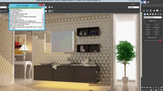The height and width of the screenshot is (91, 163).
Task: Click the Maximize Viewport toggle icon
Action: (x=161, y=90)
